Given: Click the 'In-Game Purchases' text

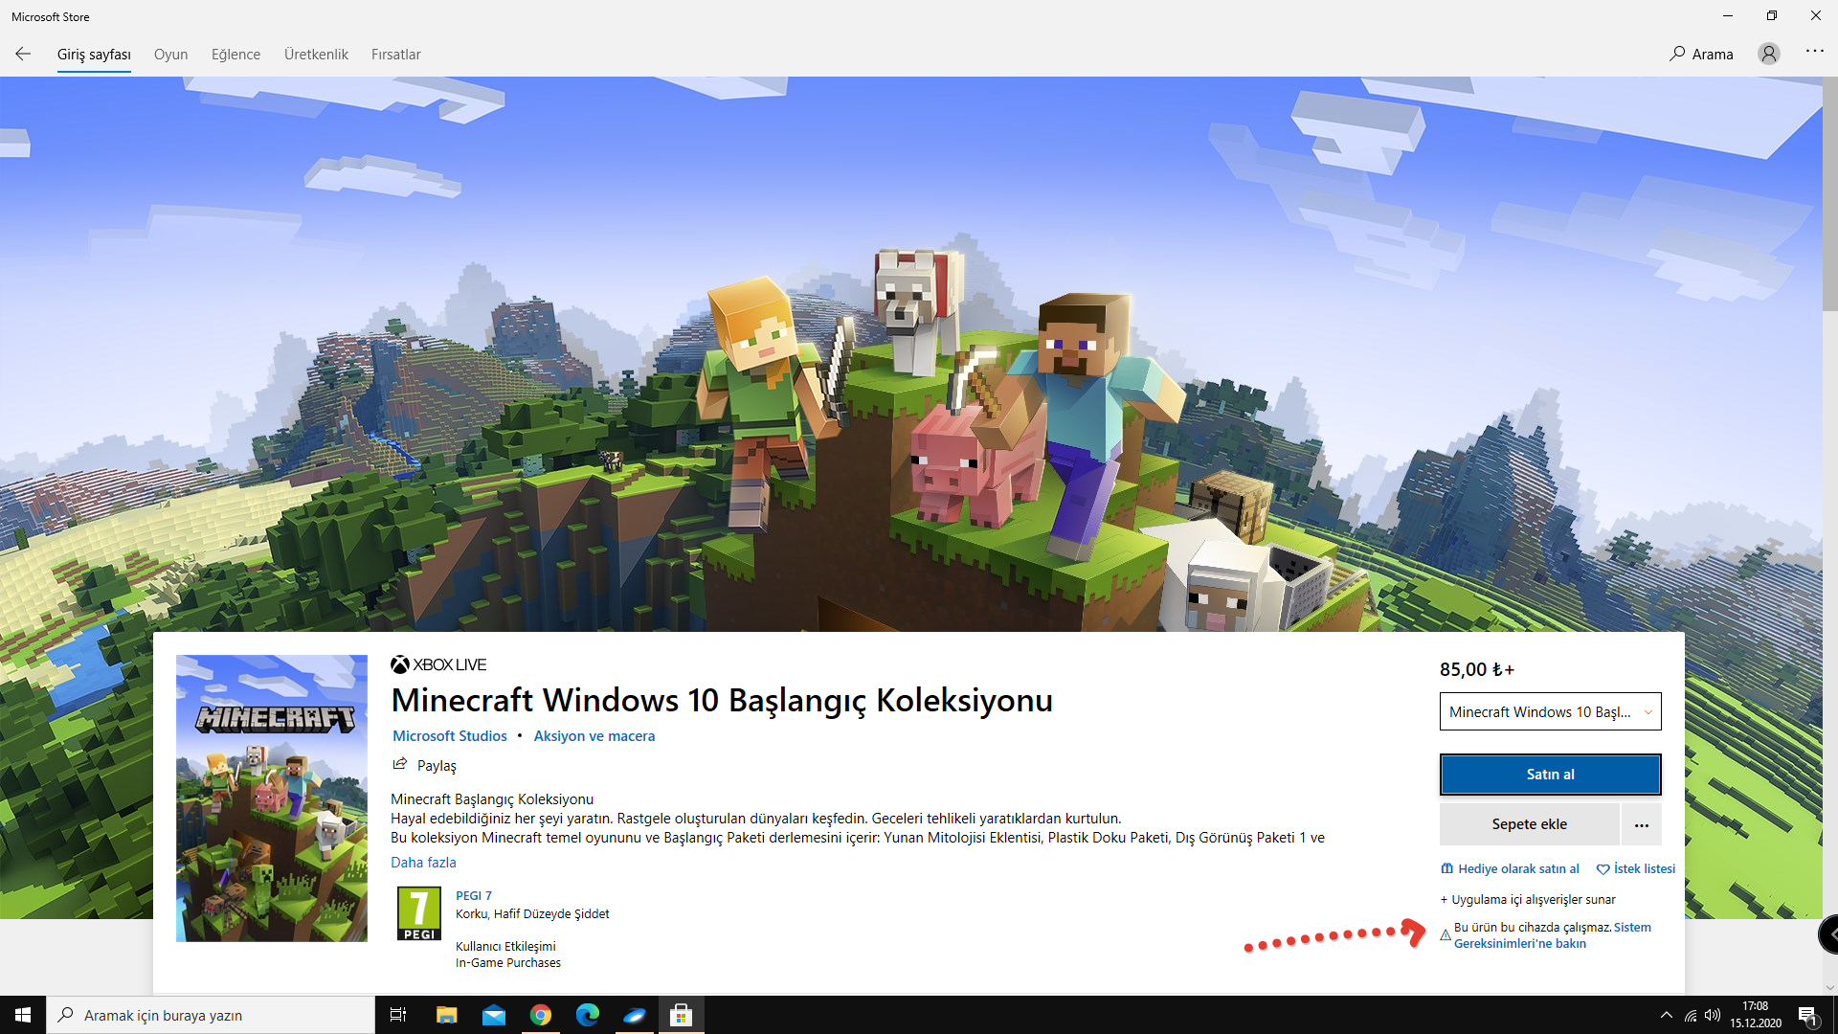Looking at the screenshot, I should (508, 962).
